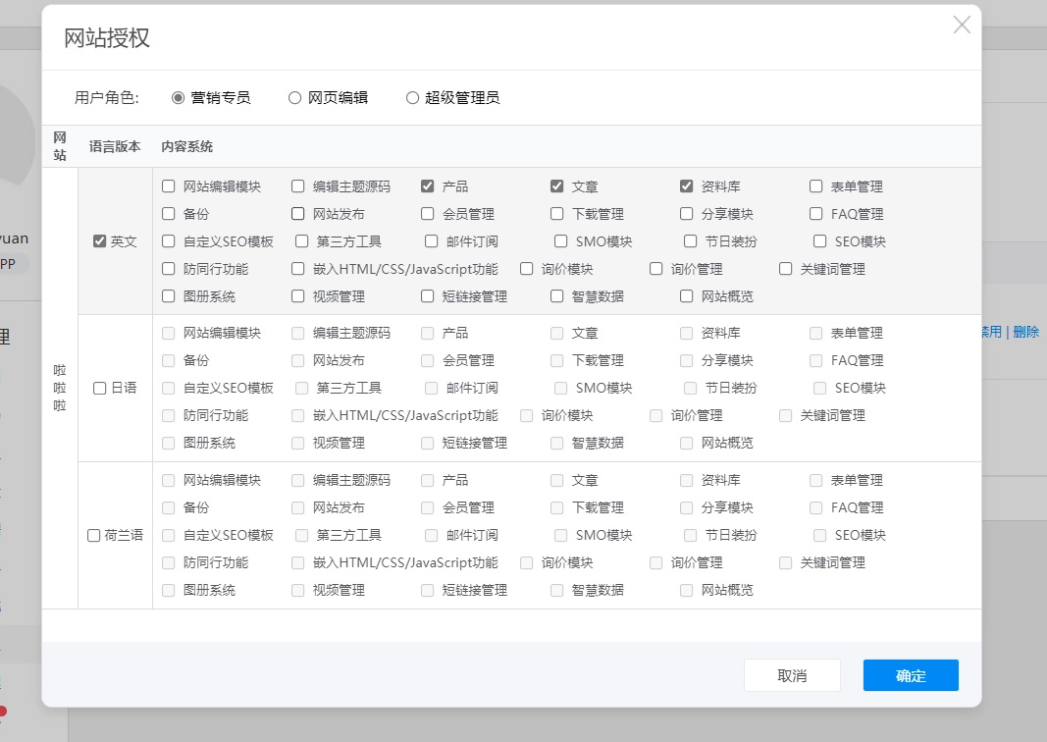Check 询价管理 in the 英文 section
Image resolution: width=1047 pixels, height=742 pixels.
coord(656,269)
